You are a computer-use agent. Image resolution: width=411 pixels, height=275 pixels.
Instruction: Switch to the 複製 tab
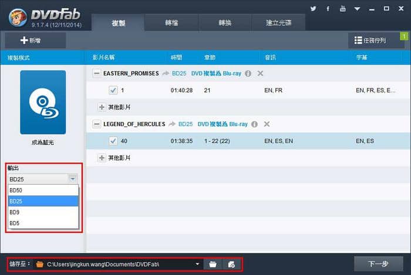click(x=118, y=23)
